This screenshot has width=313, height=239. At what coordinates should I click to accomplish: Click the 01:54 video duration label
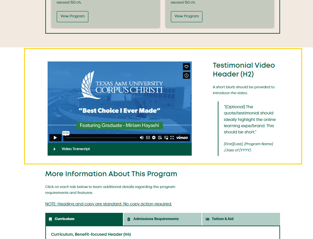coord(66,133)
